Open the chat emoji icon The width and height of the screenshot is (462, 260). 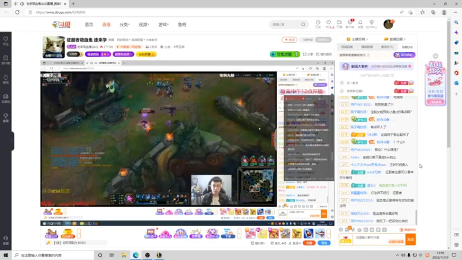click(341, 229)
